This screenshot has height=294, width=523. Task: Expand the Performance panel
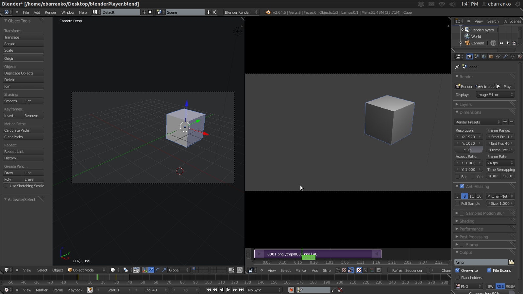coord(471,229)
